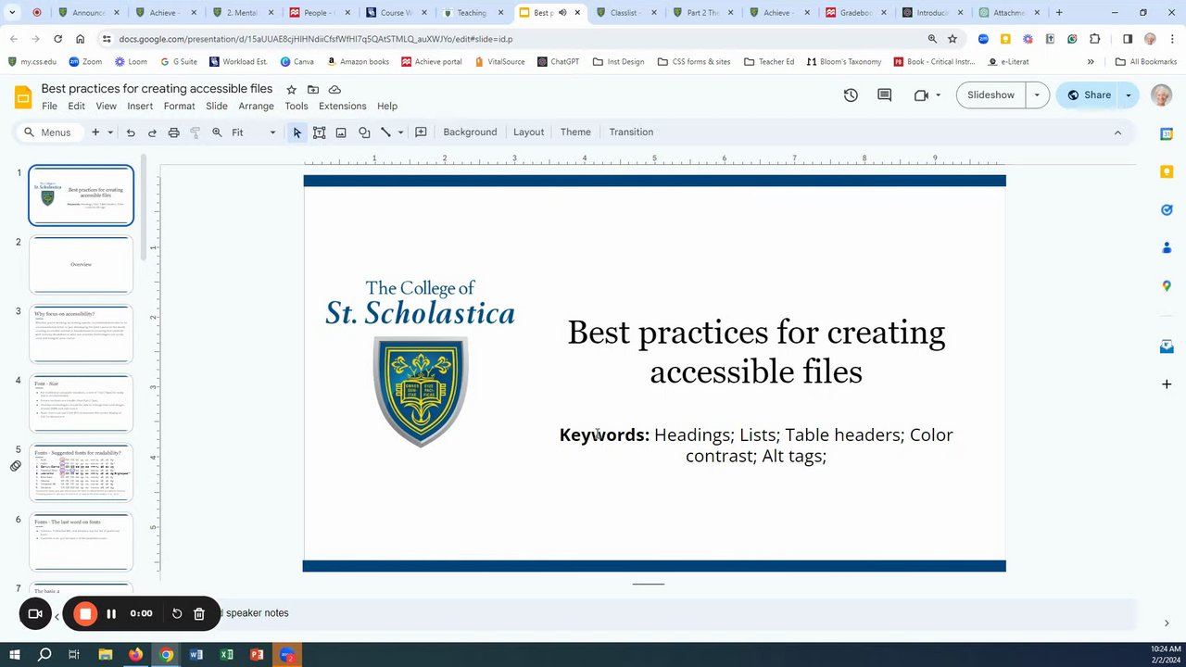The height and width of the screenshot is (667, 1186).
Task: Toggle the recorder camera icon
Action: (35, 613)
